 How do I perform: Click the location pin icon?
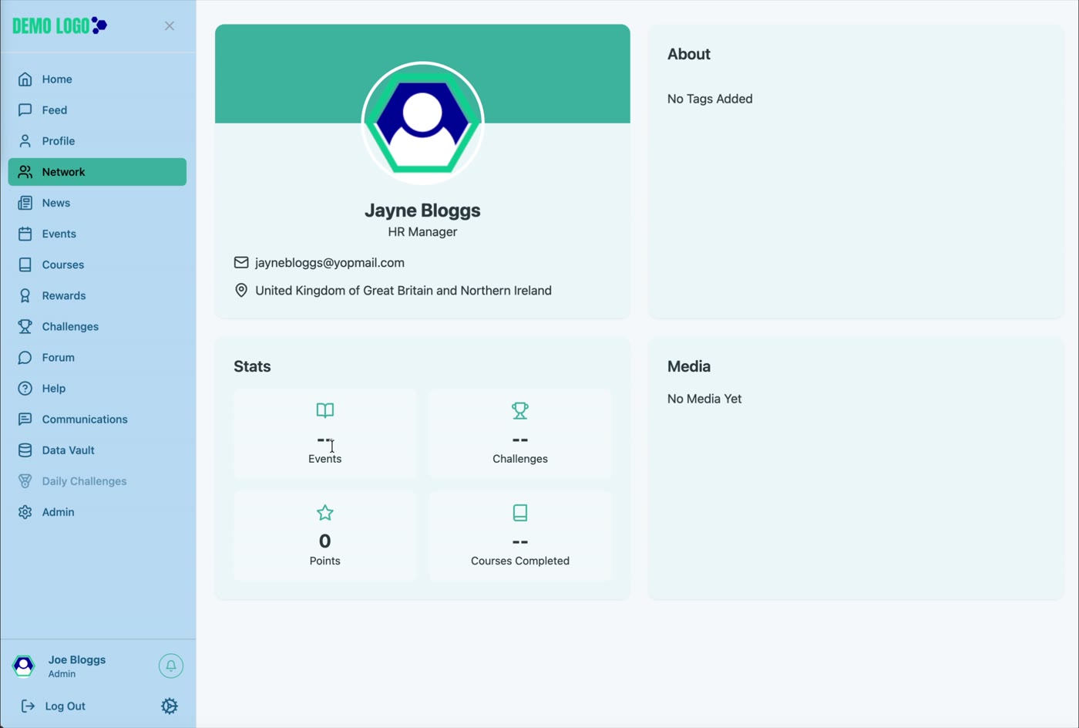[x=241, y=290]
